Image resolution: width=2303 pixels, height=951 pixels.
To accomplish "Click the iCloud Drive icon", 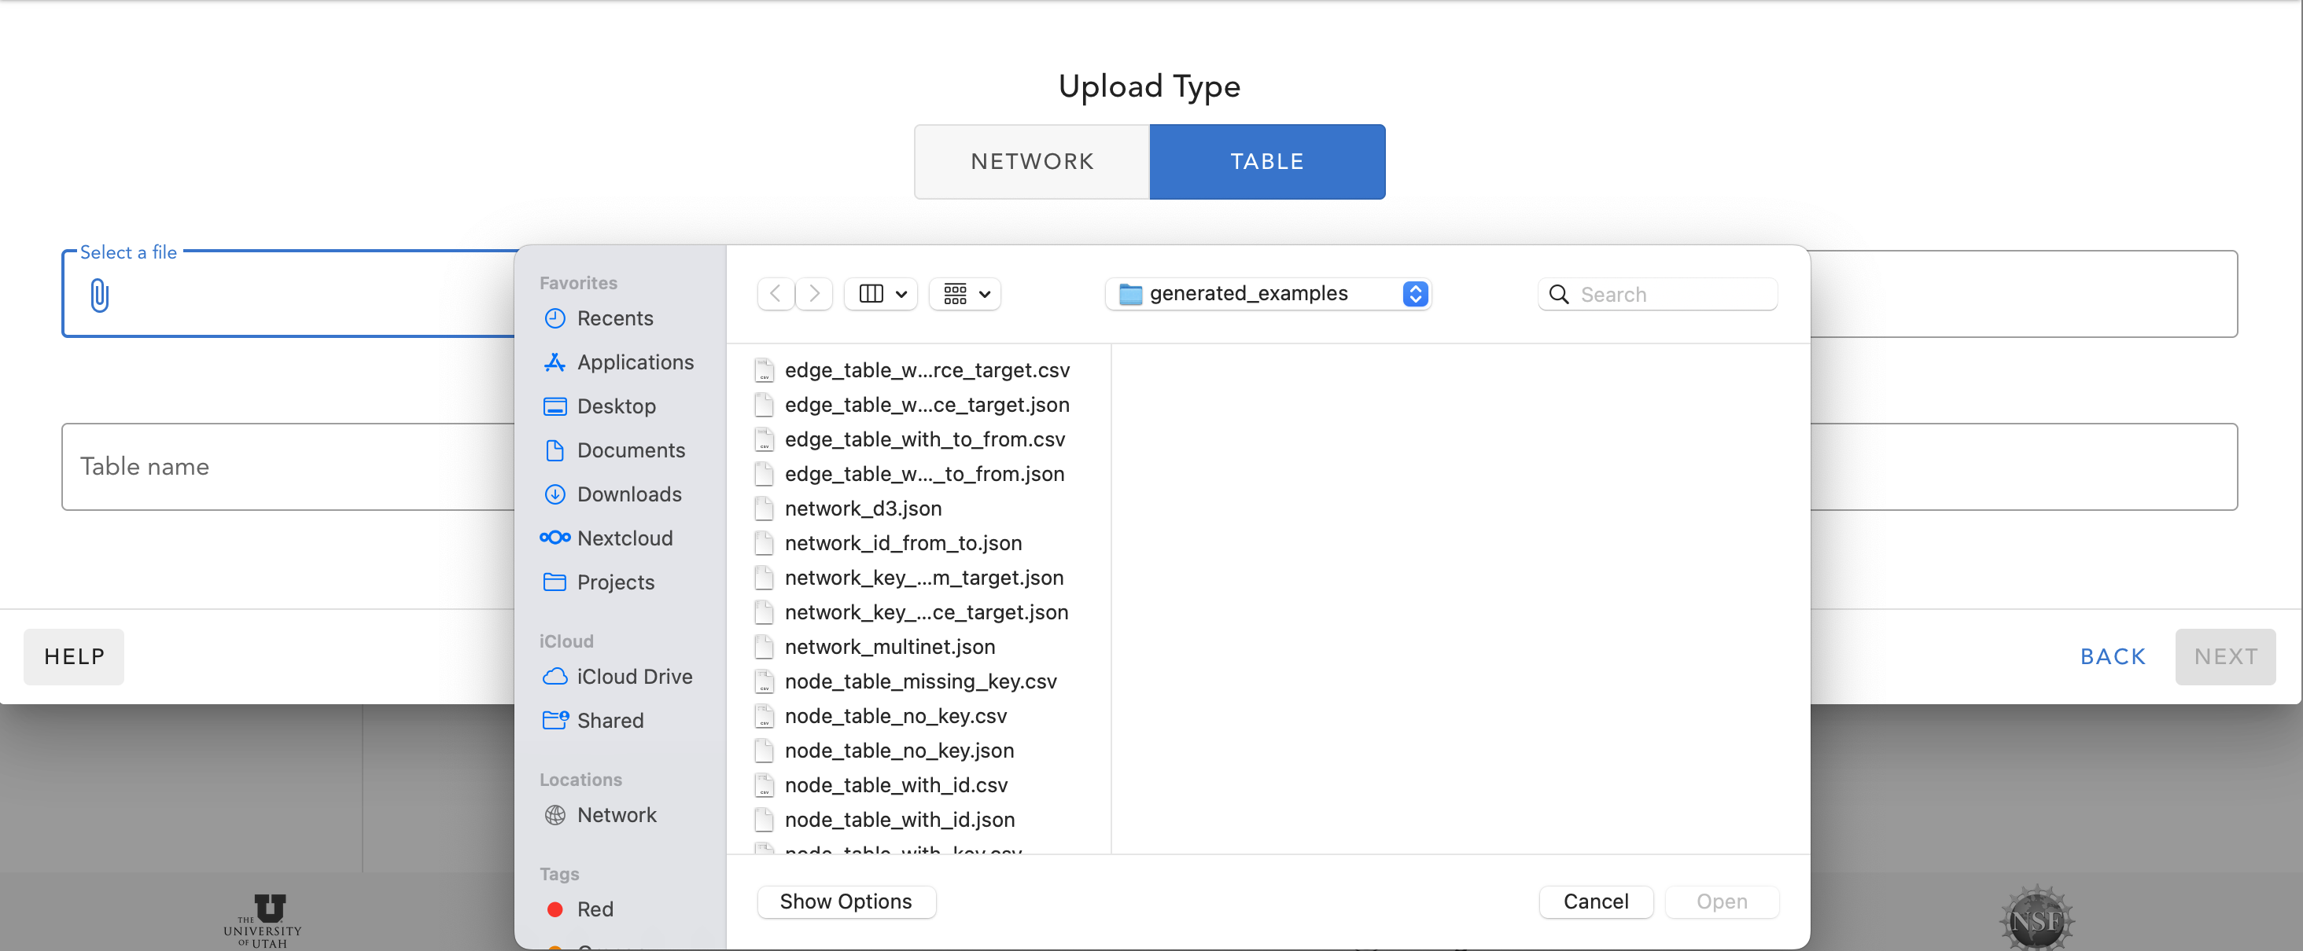I will pyautogui.click(x=555, y=677).
